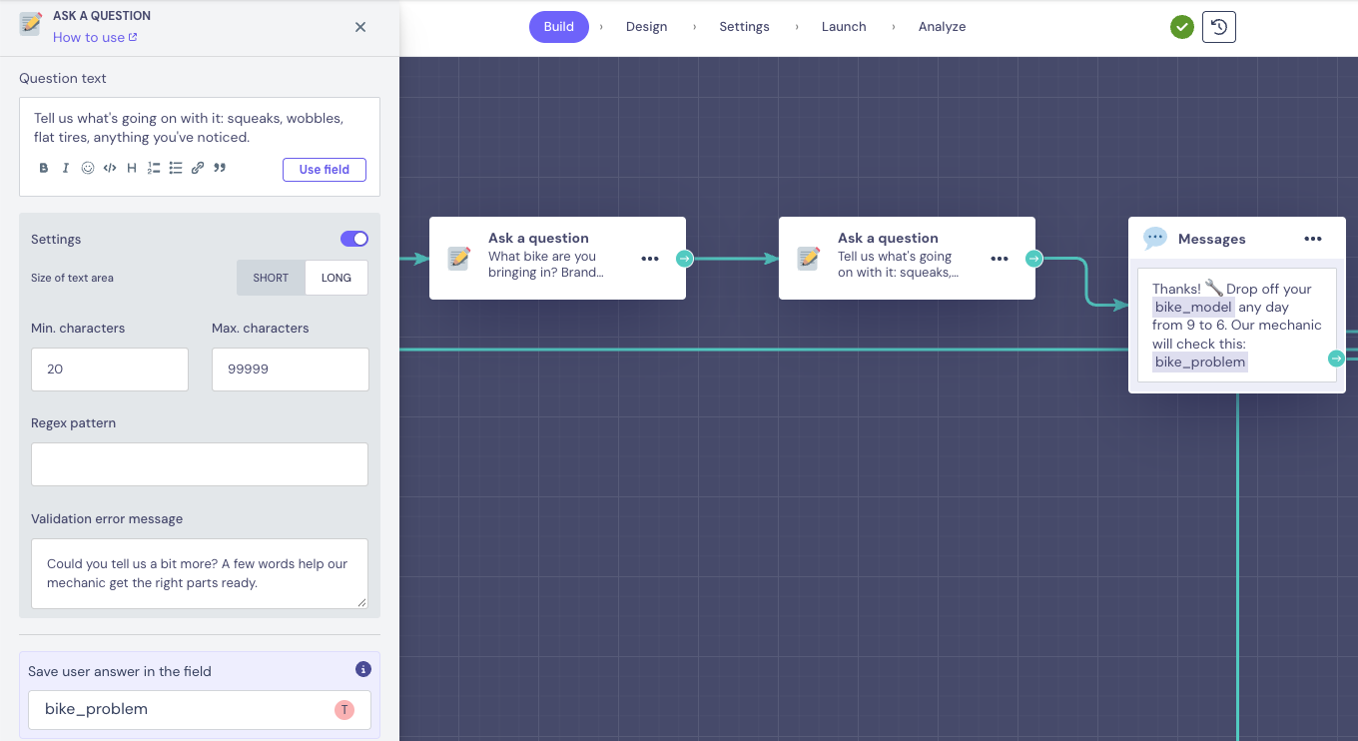
Task: Close the Ask a Question panel
Action: (360, 27)
